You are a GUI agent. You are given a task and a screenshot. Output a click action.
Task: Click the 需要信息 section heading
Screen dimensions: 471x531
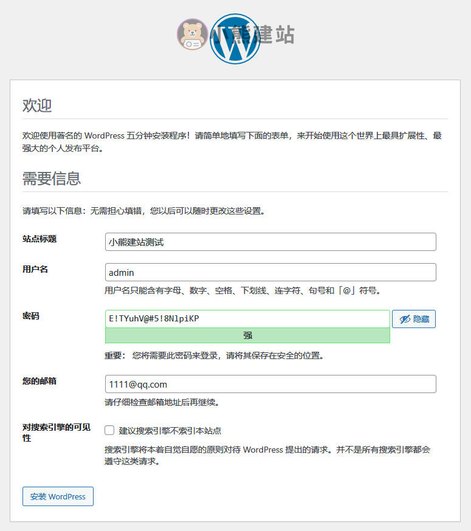[x=52, y=178]
